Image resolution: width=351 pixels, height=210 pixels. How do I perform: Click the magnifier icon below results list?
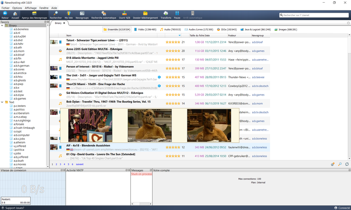click(x=340, y=164)
